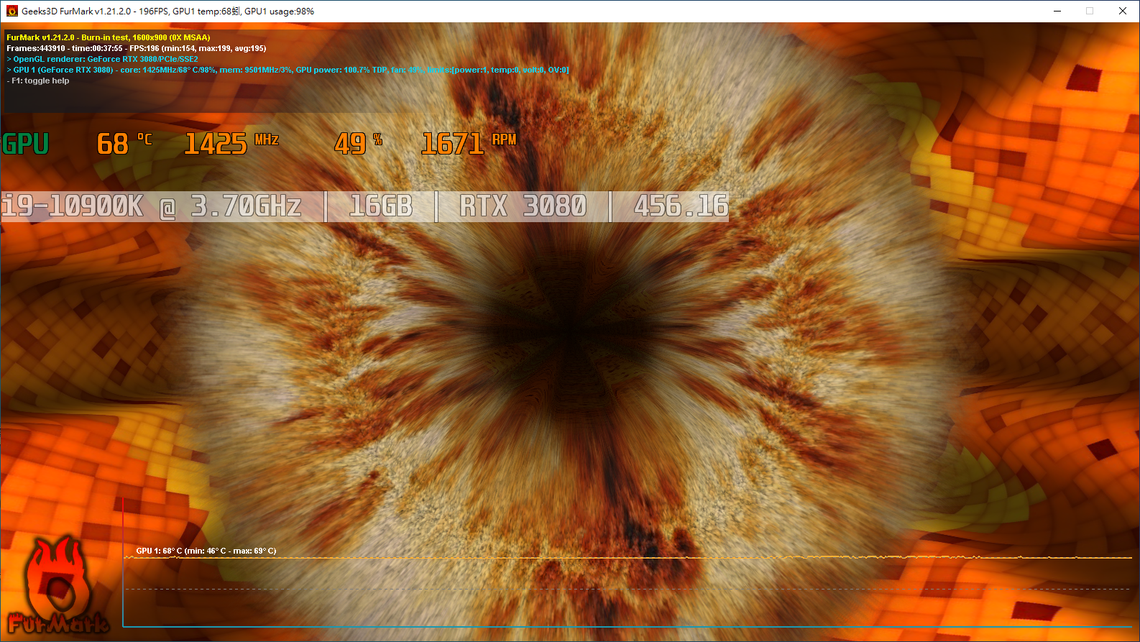Screen dimensions: 1140x642
Task: Click the 'OpenGL renderer: GeForce RTX 3080' line
Action: coord(102,59)
